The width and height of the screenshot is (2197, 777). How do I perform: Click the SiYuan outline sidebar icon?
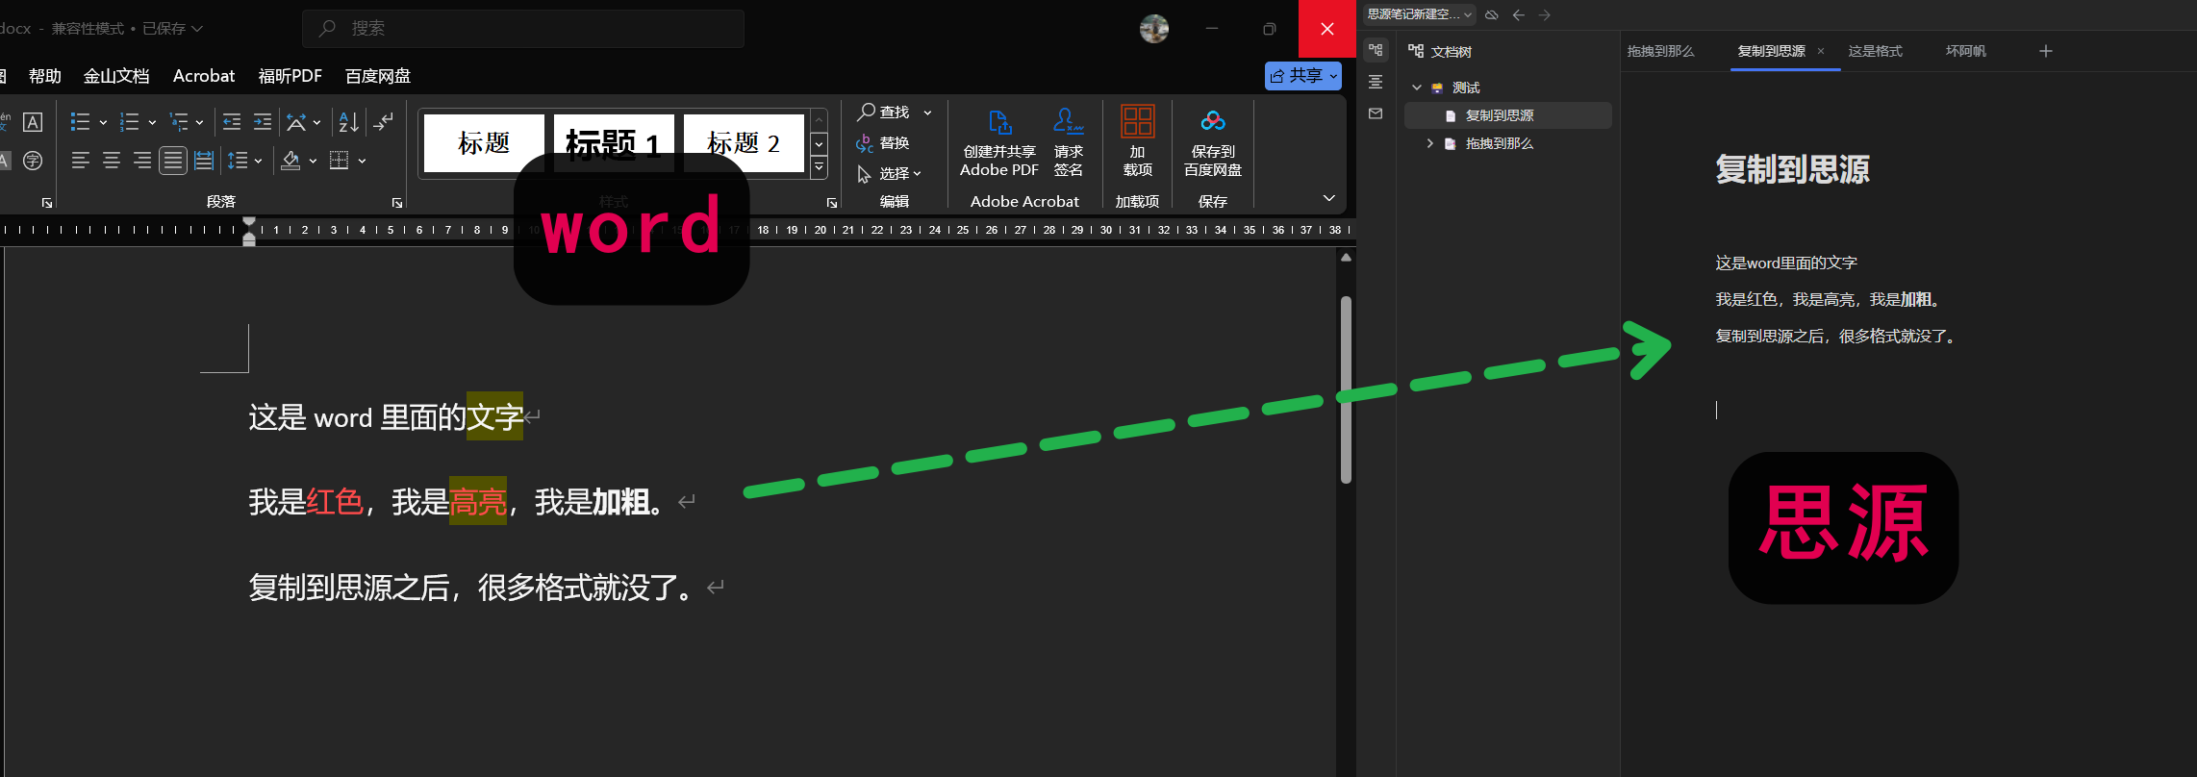1376,82
